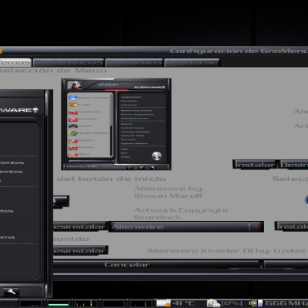
Task: Click Instalar button beside the menu preview
Action: tap(255, 165)
